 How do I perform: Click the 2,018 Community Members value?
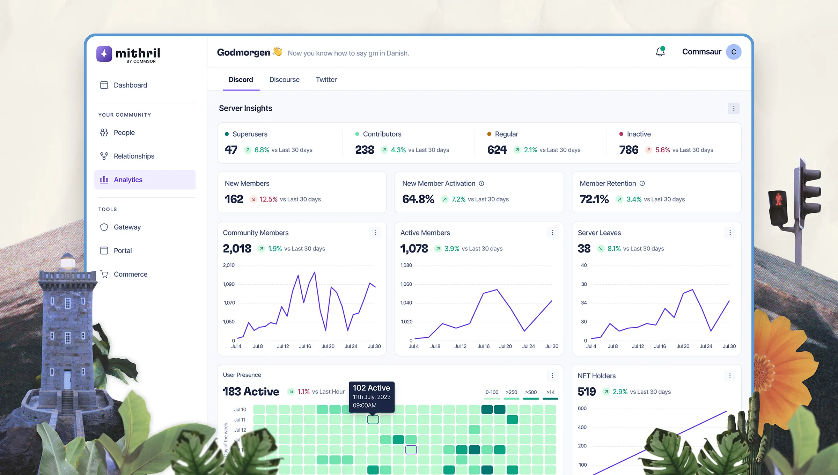[x=237, y=249]
